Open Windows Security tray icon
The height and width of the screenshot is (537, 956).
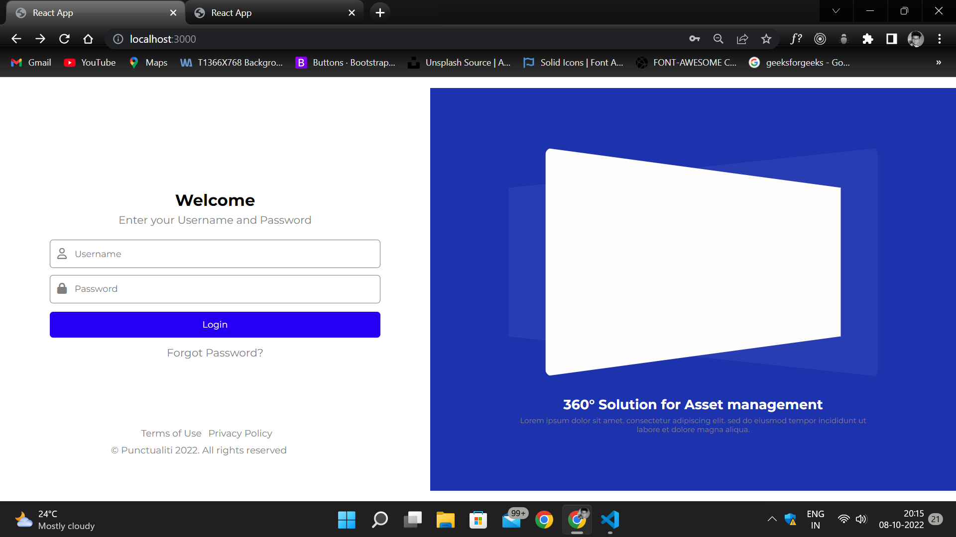[791, 520]
